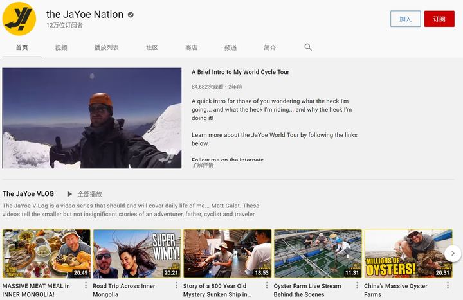Open options menu for MASSIVE MEAT MEAL video
The width and height of the screenshot is (463, 300).
click(x=86, y=285)
